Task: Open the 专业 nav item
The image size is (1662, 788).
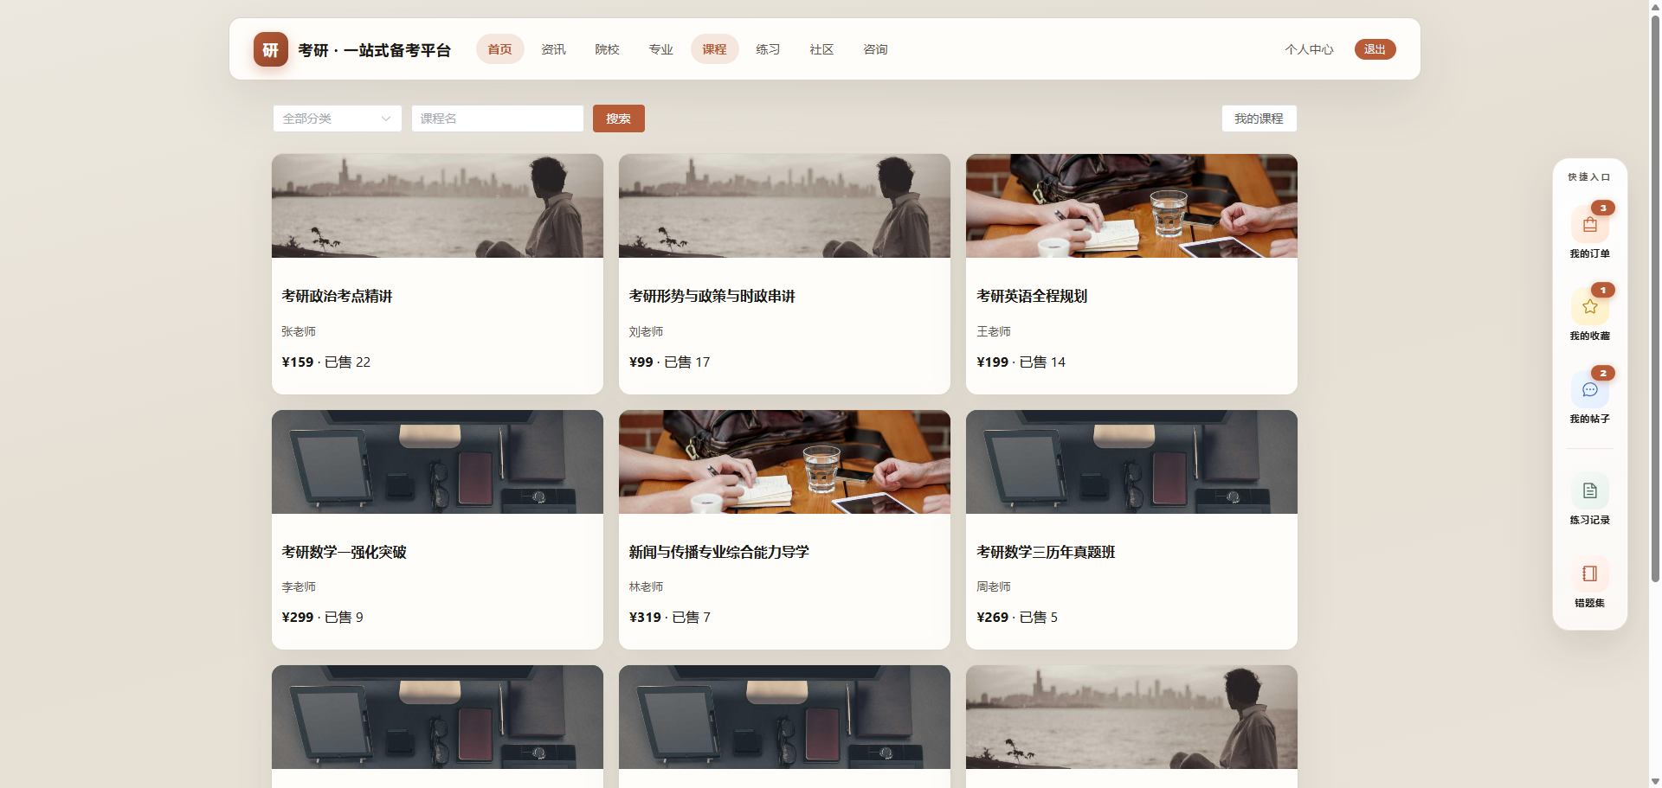Action: (660, 49)
